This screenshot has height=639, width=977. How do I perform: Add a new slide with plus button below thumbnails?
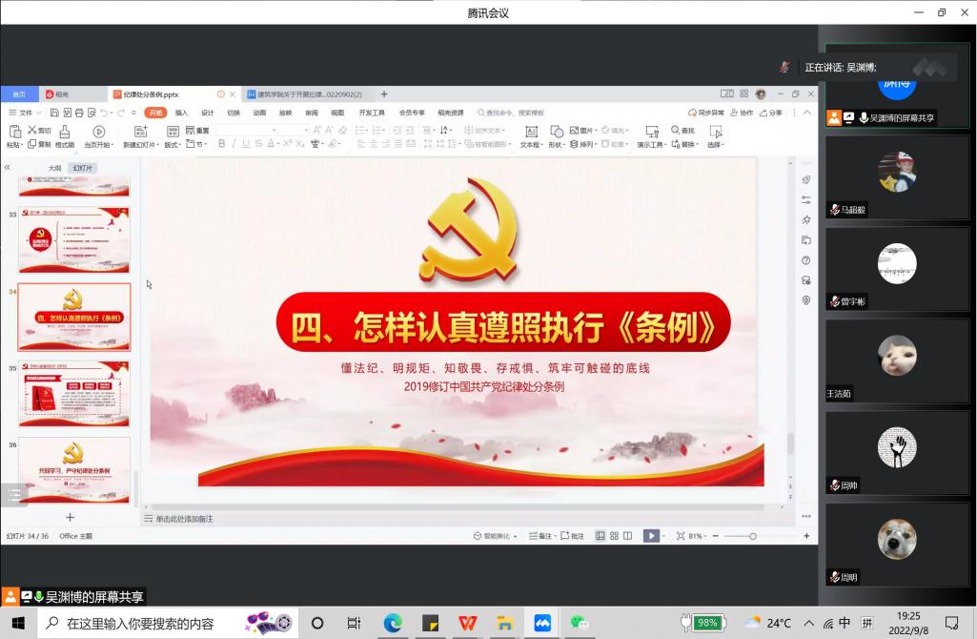coord(70,517)
